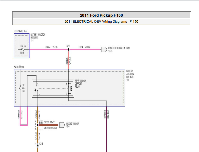Viewport: 199px width, 152px height.
Task: Click the "2011 ELECTRICAL OEM Wiring Diagrams - F-150" subtitle
Action: pyautogui.click(x=101, y=21)
